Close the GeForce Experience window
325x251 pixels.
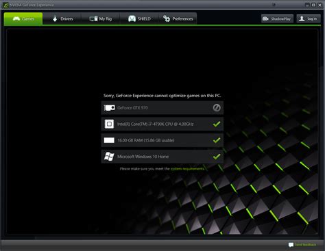(x=320, y=5)
